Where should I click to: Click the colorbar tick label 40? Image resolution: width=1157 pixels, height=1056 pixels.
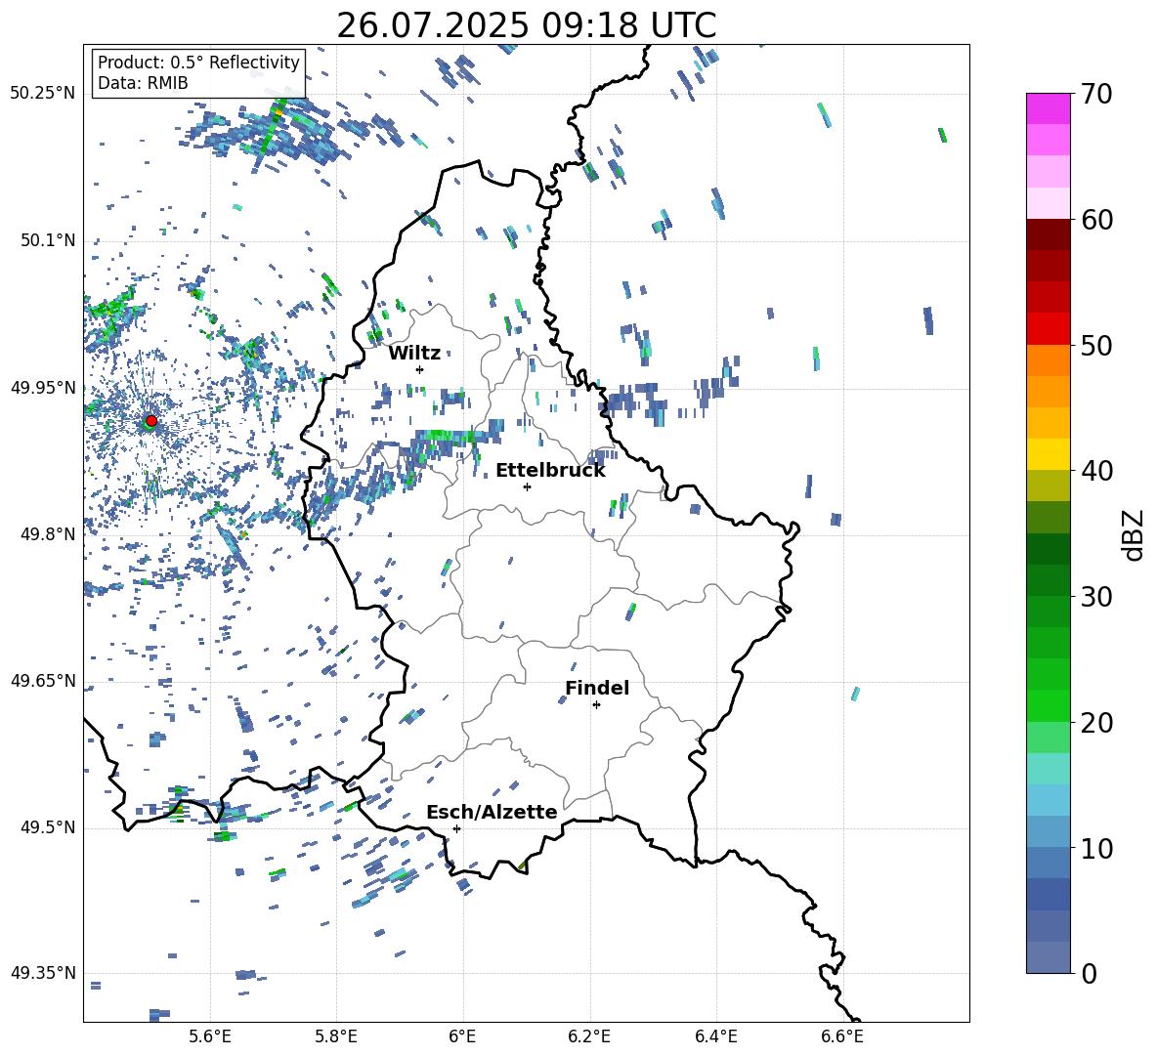pyautogui.click(x=1096, y=471)
